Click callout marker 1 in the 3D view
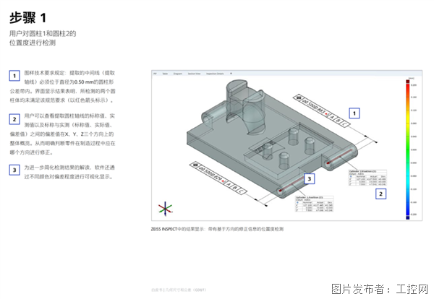 [x=353, y=113]
